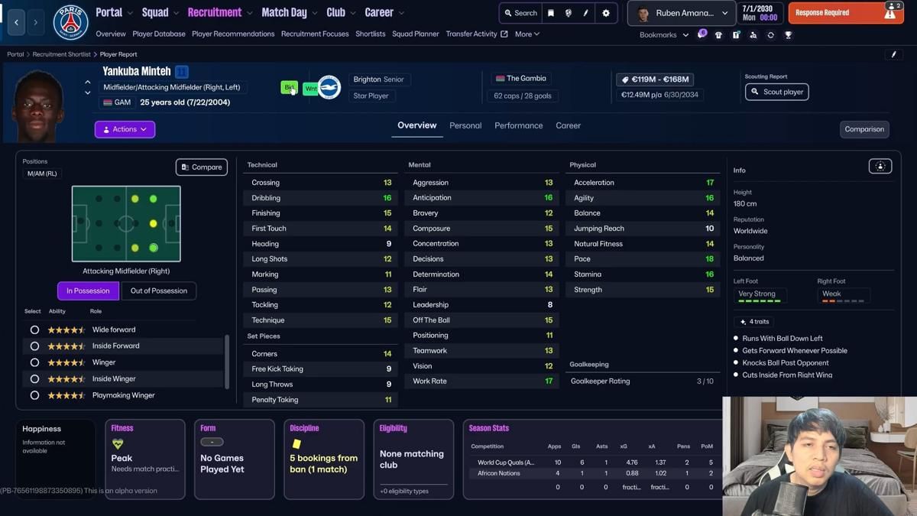Open the Ruben Amana manager dropdown
Viewport: 917px width, 516px height.
pos(679,13)
